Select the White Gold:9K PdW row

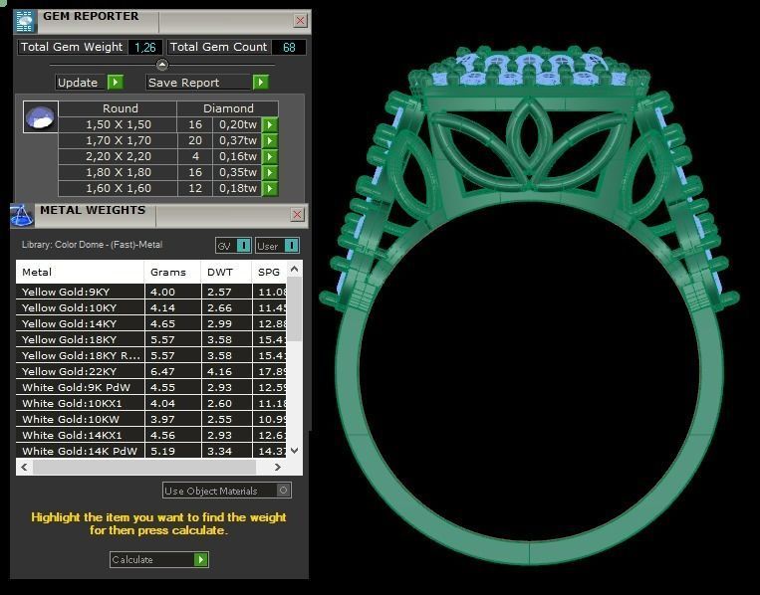[x=151, y=387]
